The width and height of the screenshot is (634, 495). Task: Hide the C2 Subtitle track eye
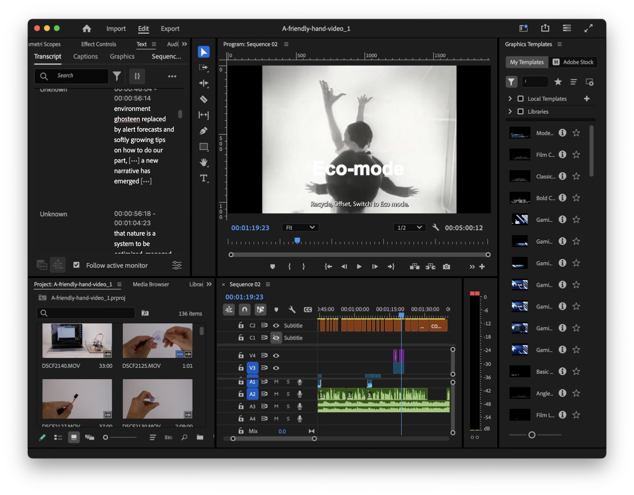[x=276, y=326]
